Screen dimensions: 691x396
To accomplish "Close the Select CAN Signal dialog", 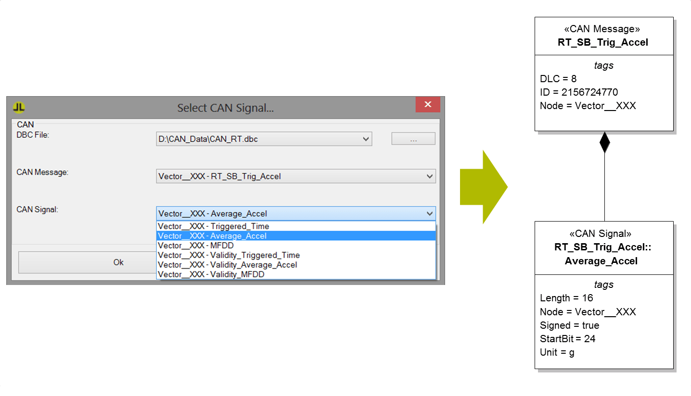I will click(427, 104).
